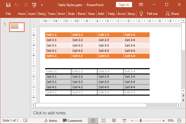This screenshot has height=124, width=186.
Task: Open spell check icon in status bar
Action: click(x=25, y=121)
